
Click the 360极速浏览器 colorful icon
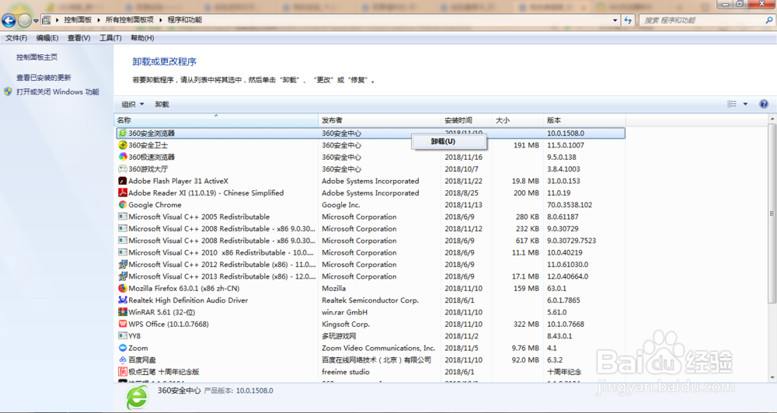(x=123, y=157)
